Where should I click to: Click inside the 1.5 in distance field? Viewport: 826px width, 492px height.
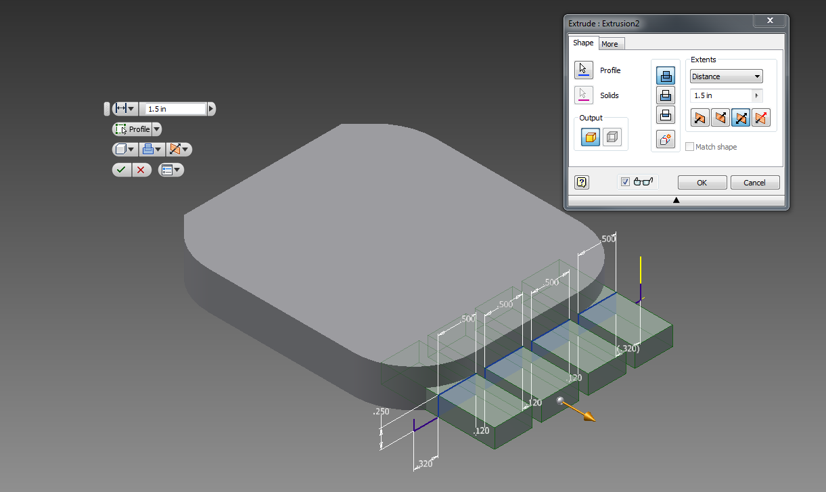point(717,95)
